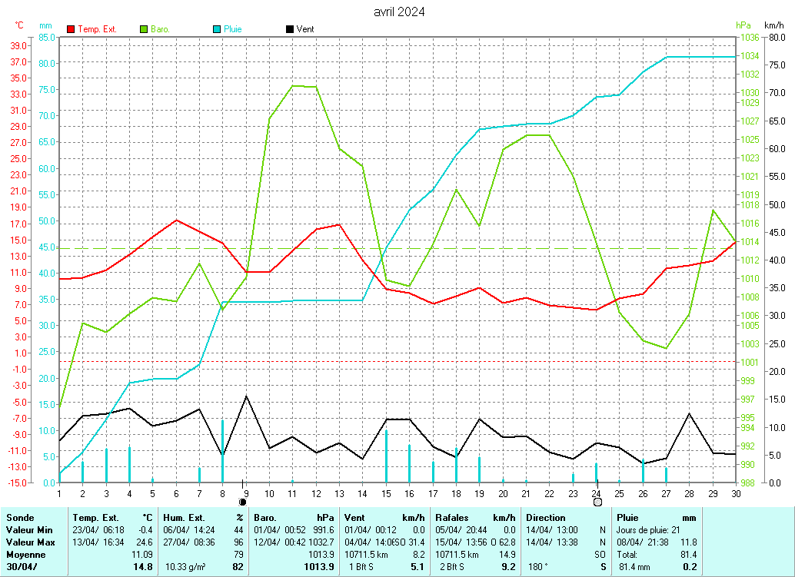Screen dimensions: 795x577
Task: Click the cyan mm axis unit label
Action: click(x=45, y=25)
